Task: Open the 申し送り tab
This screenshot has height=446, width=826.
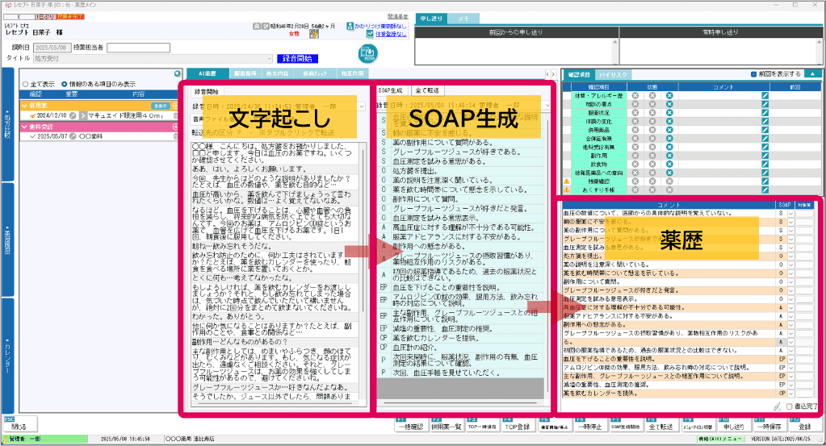Action: pos(431,19)
